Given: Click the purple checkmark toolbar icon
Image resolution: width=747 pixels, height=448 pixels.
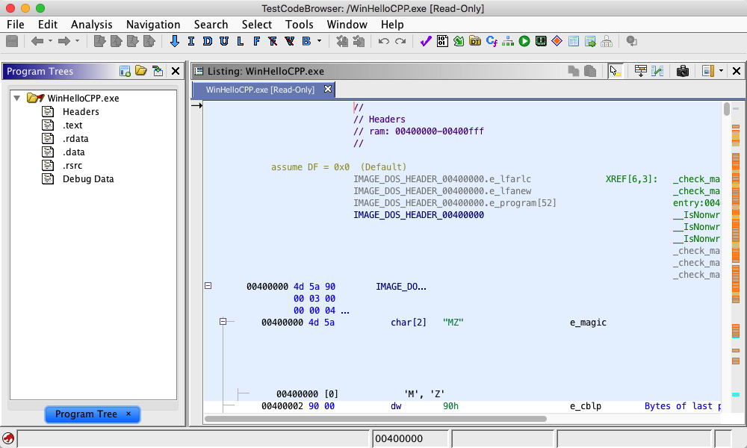Looking at the screenshot, I should point(426,41).
